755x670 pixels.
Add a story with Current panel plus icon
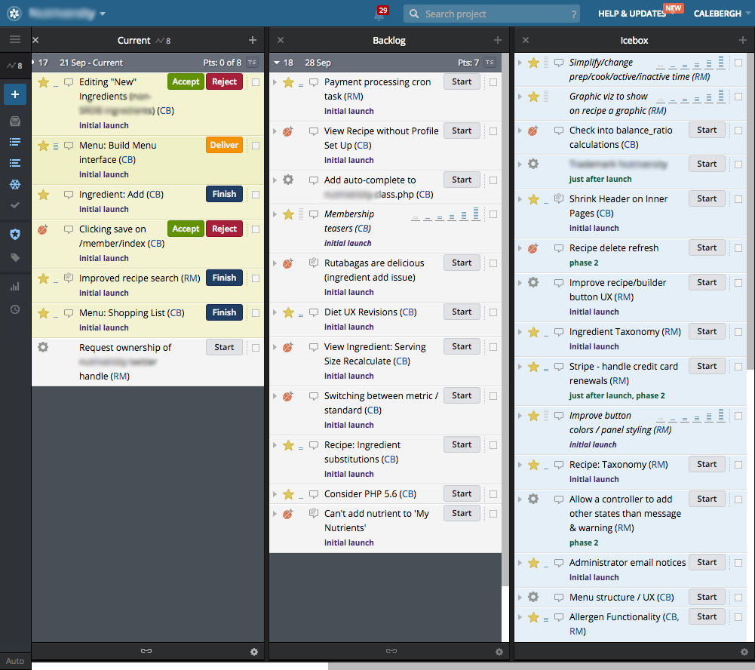253,40
